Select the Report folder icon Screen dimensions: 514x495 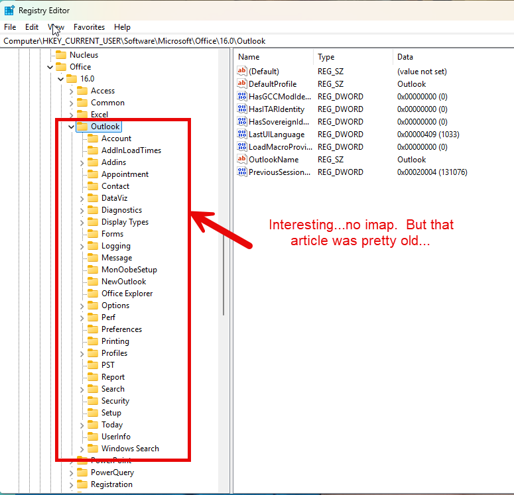(x=93, y=377)
